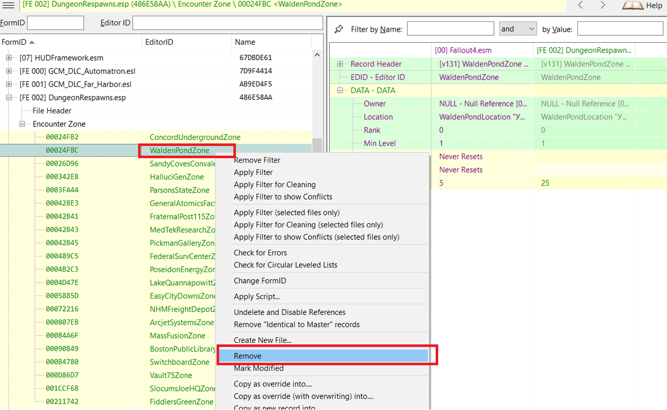Viewport: 667px width, 410px height.
Task: Click the pin icon beside Filter by Name
Action: (339, 29)
